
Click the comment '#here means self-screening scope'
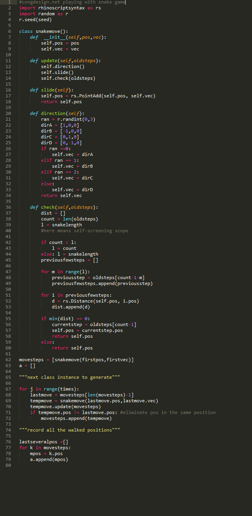click(x=85, y=231)
